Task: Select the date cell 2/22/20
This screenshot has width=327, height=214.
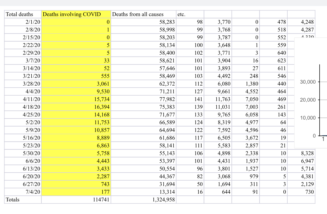Action: (23, 45)
